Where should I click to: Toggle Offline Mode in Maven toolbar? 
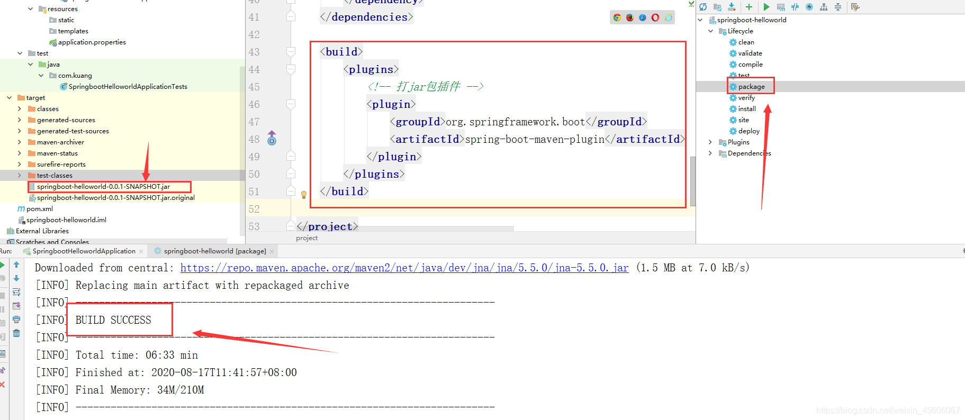795,7
